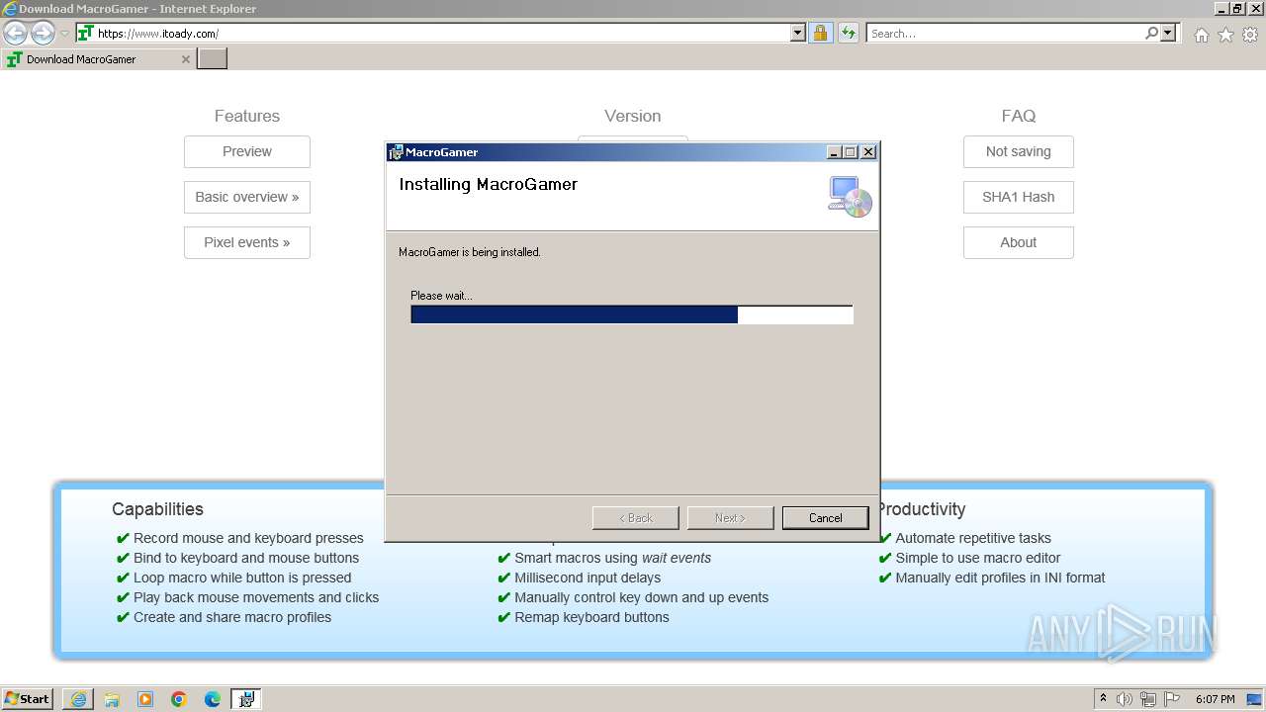
Task: Open the Windows Start menu
Action: (28, 699)
